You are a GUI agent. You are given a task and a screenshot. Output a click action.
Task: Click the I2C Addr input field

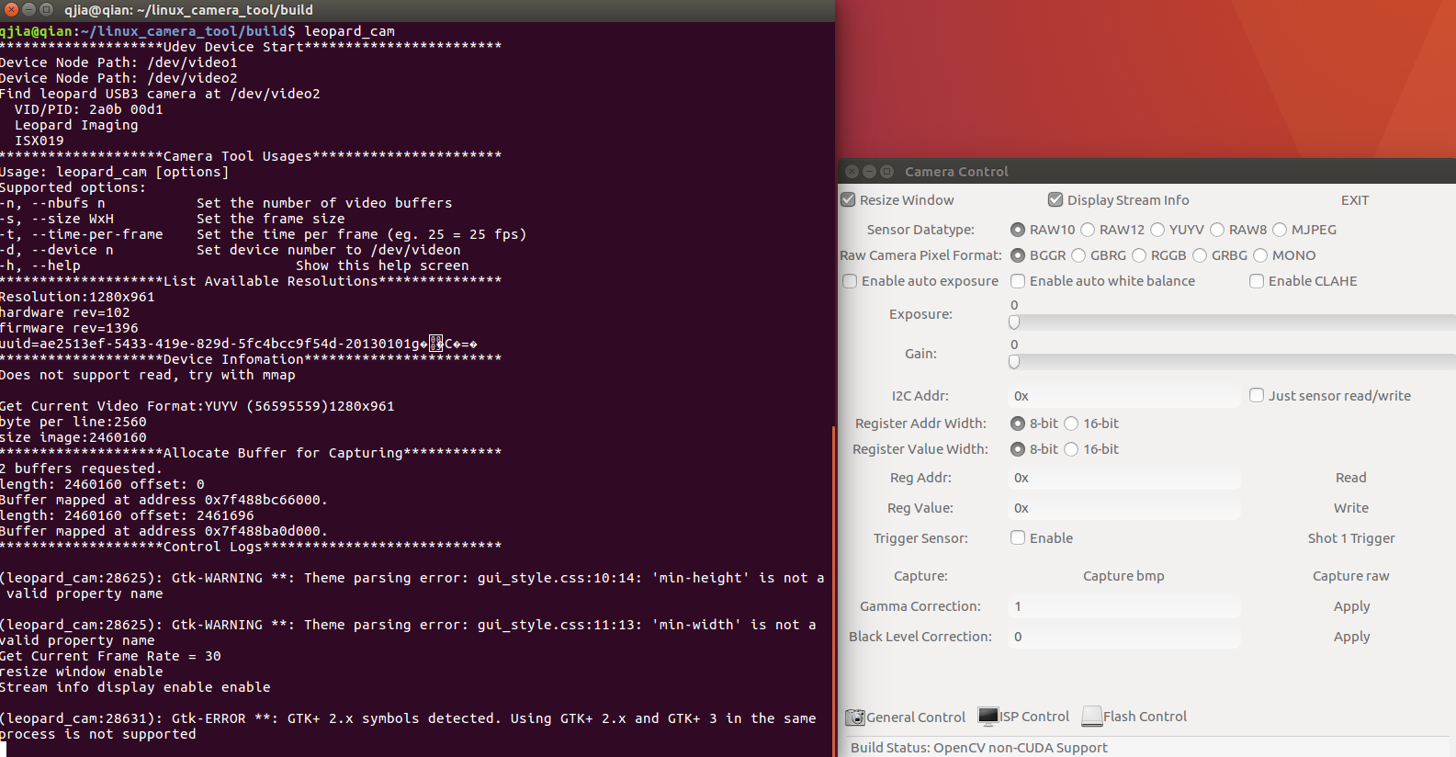tap(1124, 396)
